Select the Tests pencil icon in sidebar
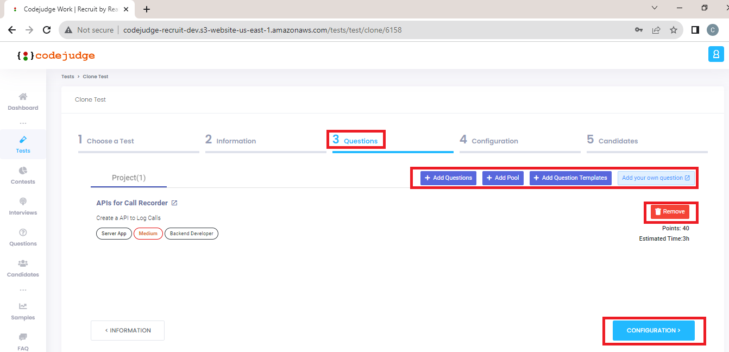 pos(23,140)
